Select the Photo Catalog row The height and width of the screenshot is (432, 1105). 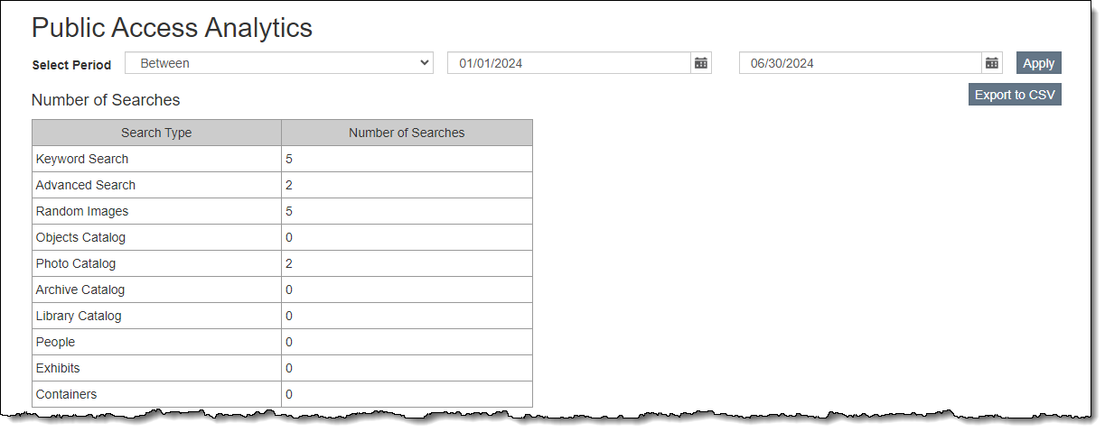(76, 263)
